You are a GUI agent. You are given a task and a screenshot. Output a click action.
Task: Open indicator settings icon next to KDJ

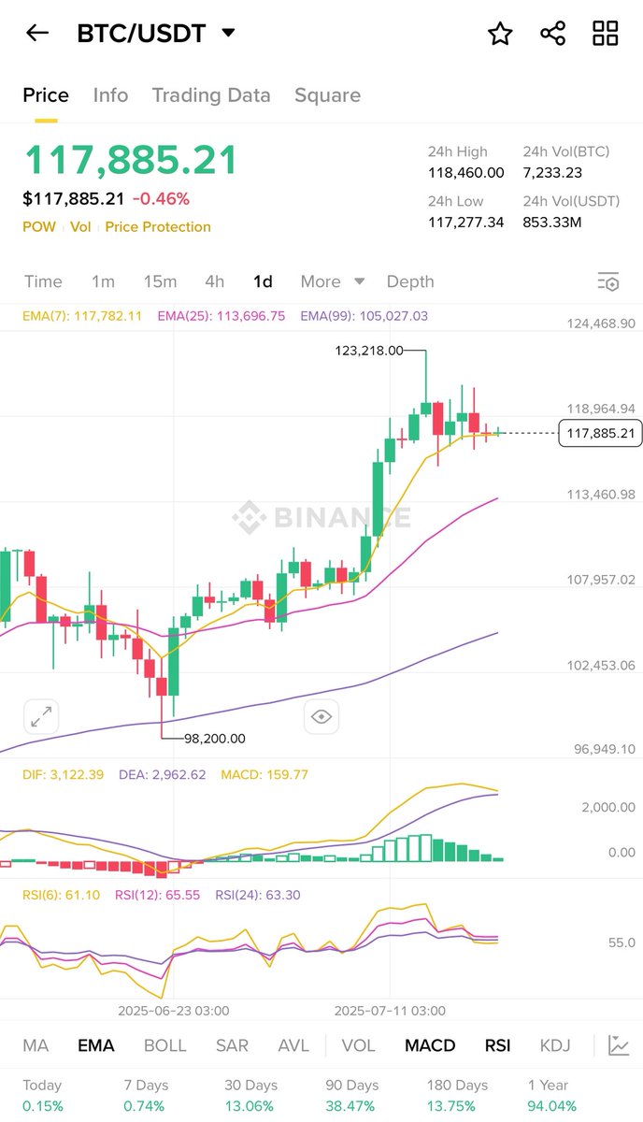(x=618, y=1045)
